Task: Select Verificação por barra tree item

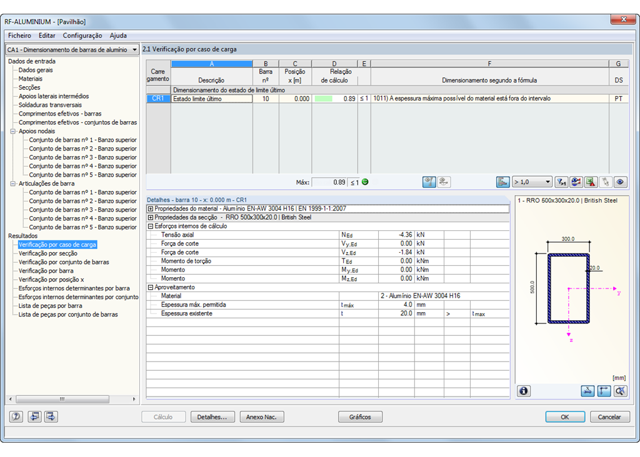Action: (x=46, y=271)
